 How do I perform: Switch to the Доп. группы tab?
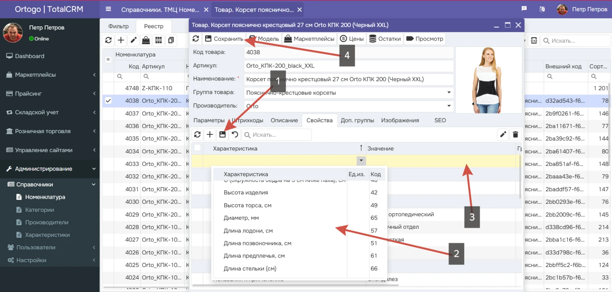coord(357,120)
